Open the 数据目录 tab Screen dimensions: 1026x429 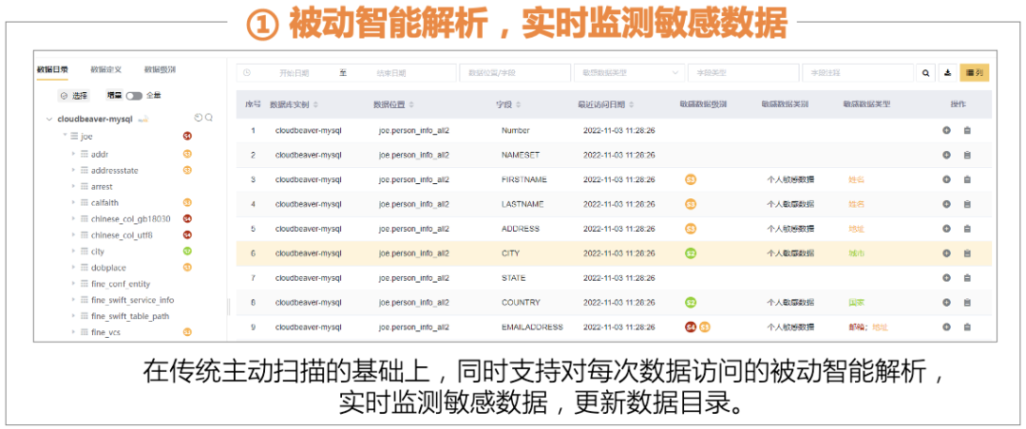51,69
